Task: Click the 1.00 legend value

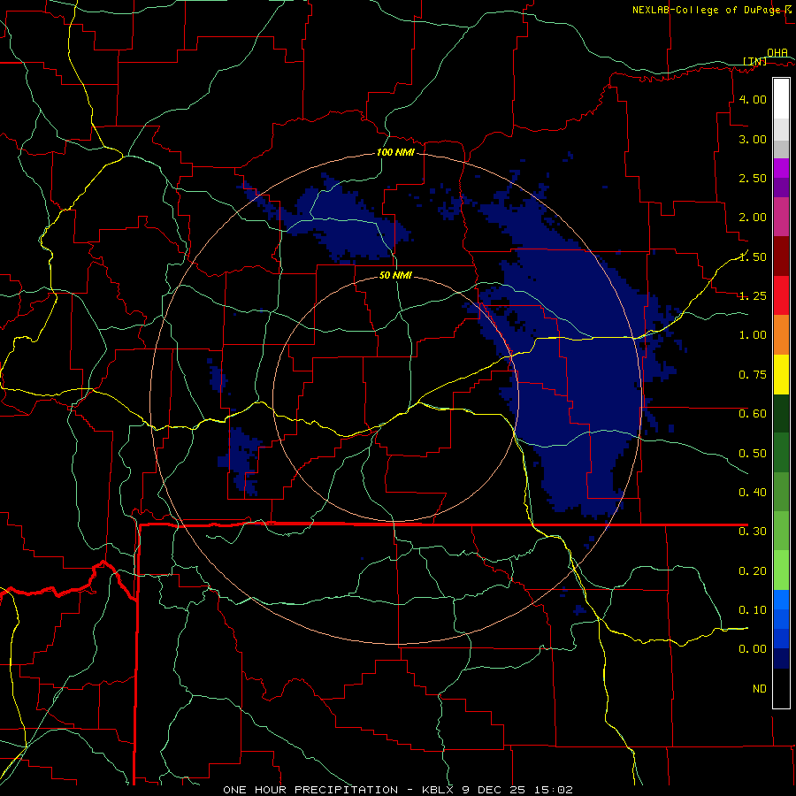Action: [753, 335]
